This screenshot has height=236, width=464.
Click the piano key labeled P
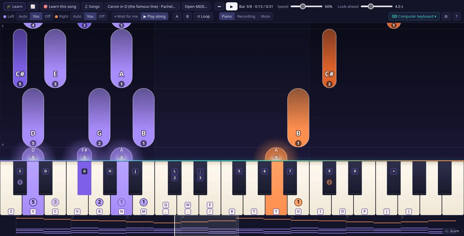click(x=365, y=205)
